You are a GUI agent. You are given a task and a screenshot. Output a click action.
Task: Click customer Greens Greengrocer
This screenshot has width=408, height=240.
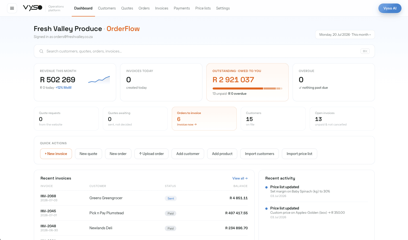pyautogui.click(x=106, y=198)
